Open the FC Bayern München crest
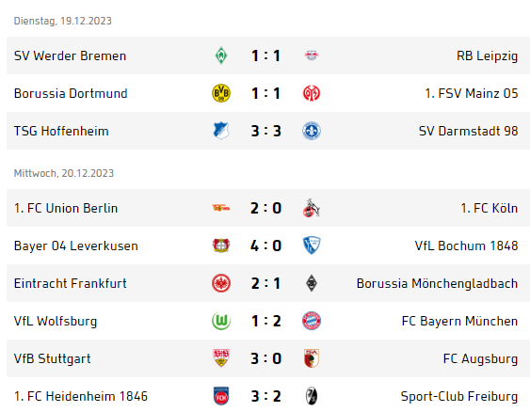Screen dimensions: 530x412 [x=312, y=321]
